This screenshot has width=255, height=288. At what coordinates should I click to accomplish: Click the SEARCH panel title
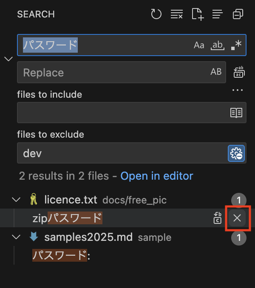(x=36, y=14)
